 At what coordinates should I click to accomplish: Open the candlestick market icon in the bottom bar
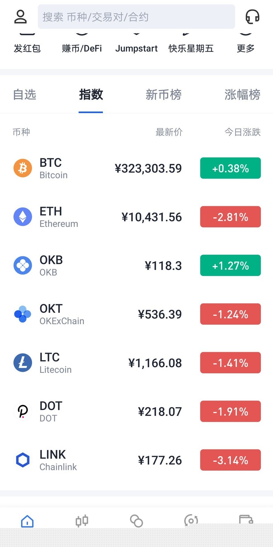[x=82, y=521]
